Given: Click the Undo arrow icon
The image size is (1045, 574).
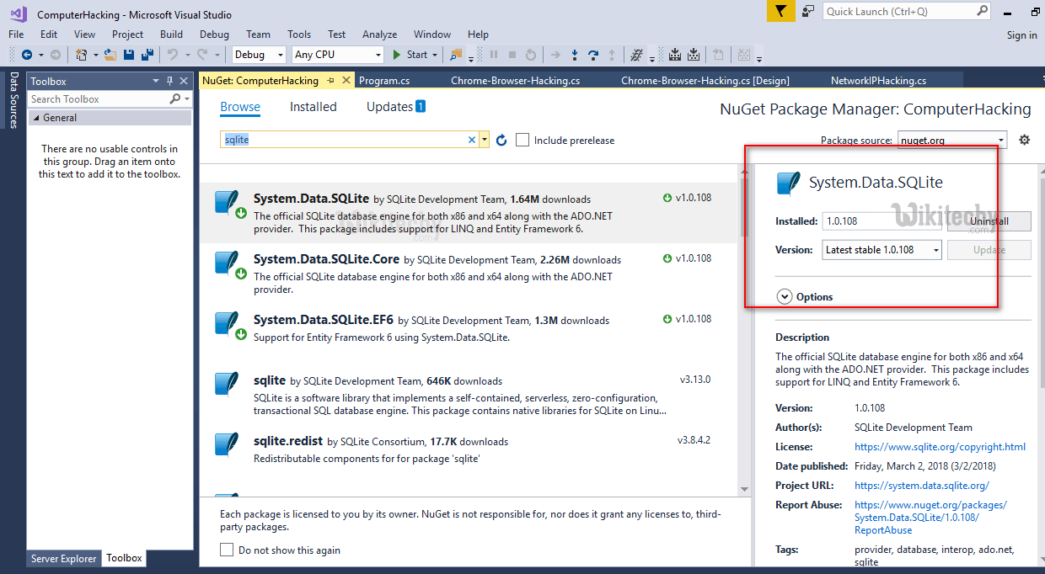Looking at the screenshot, I should pos(172,55).
